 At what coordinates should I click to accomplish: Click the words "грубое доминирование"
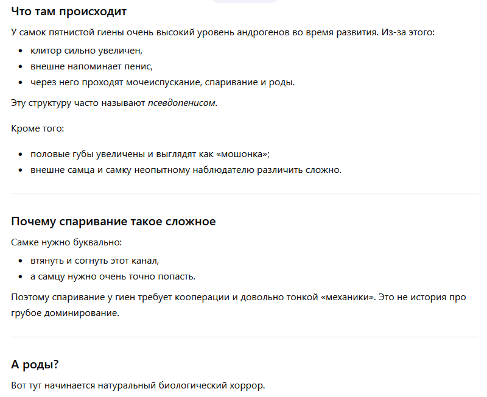pos(65,313)
